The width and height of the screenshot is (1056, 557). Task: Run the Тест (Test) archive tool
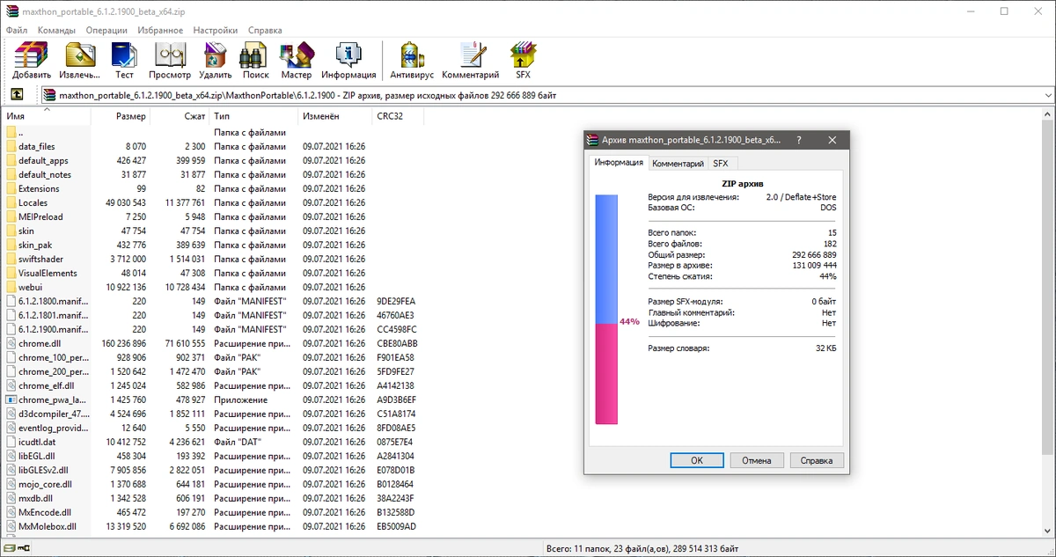pos(124,55)
